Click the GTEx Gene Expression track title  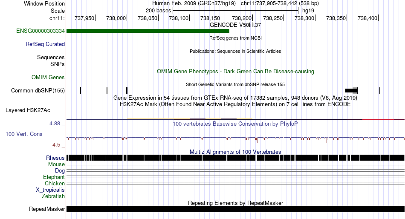pyautogui.click(x=235, y=98)
